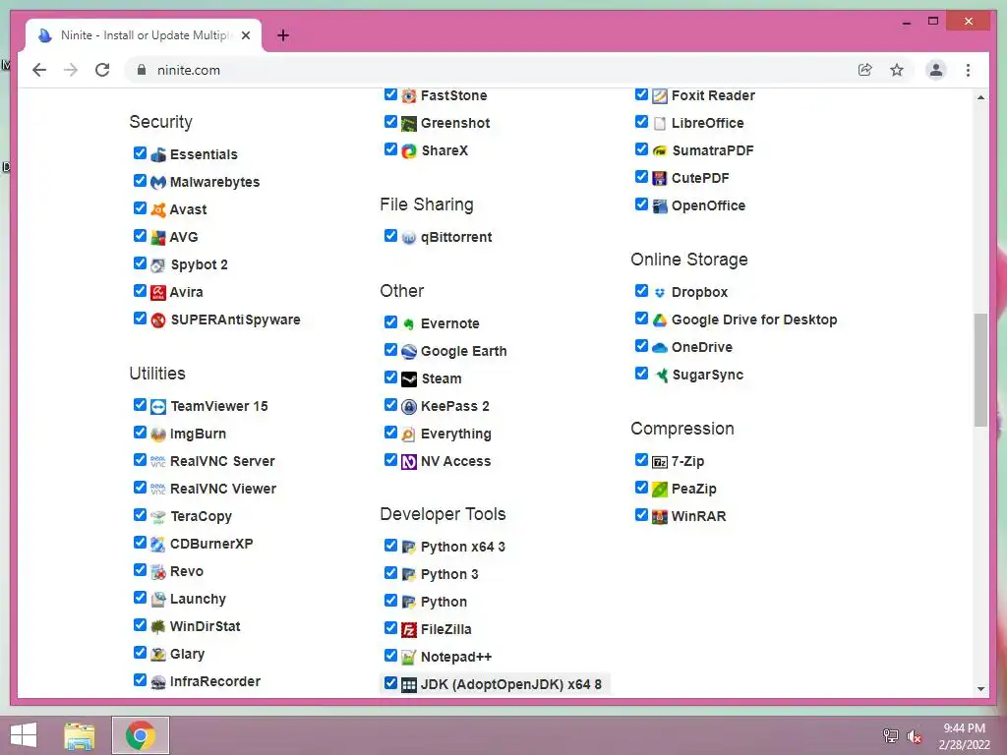This screenshot has width=1007, height=755.
Task: Toggle the LibreOffice checkbox
Action: (641, 121)
